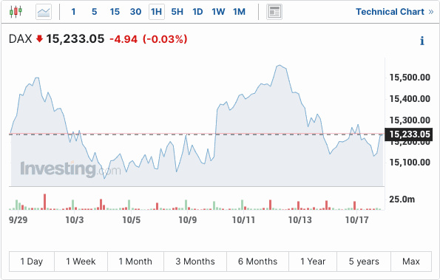Click the 15,100.00 axis label
The image size is (440, 280).
[x=410, y=162]
